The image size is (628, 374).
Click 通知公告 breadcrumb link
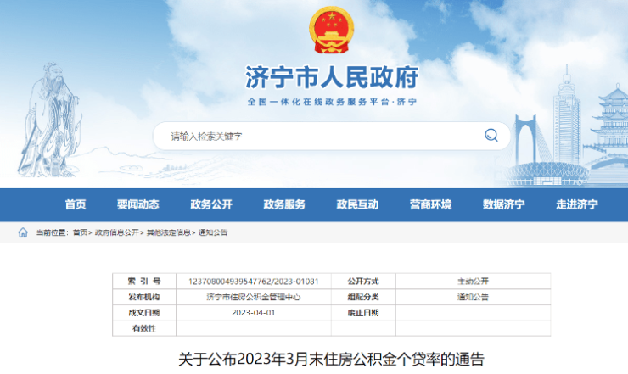213,232
